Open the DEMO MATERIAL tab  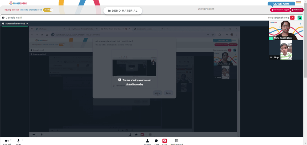click(x=123, y=11)
